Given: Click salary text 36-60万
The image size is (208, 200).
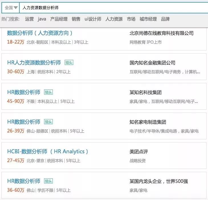Looking at the screenshot, I should point(16,190).
